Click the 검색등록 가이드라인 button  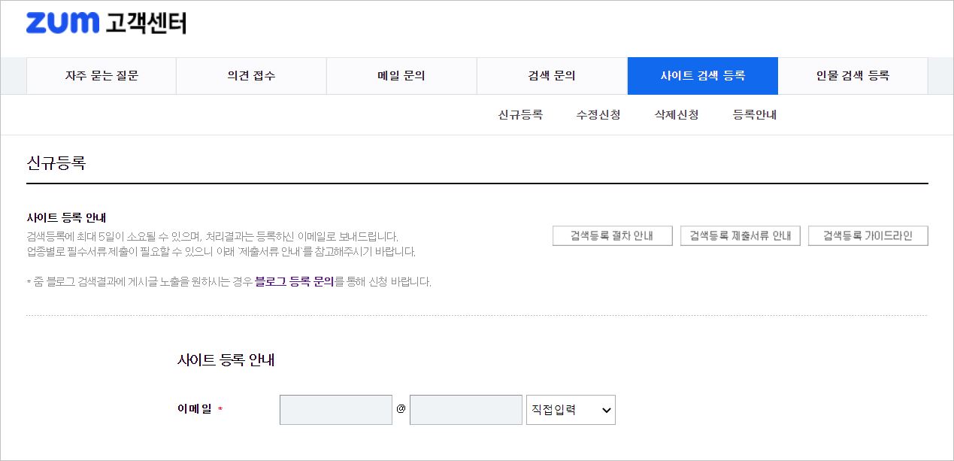868,235
